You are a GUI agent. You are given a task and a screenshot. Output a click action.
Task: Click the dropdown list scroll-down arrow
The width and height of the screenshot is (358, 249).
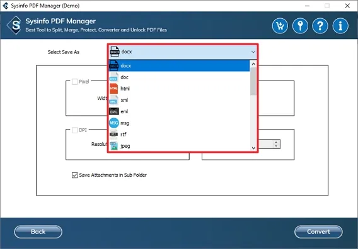[x=253, y=148]
